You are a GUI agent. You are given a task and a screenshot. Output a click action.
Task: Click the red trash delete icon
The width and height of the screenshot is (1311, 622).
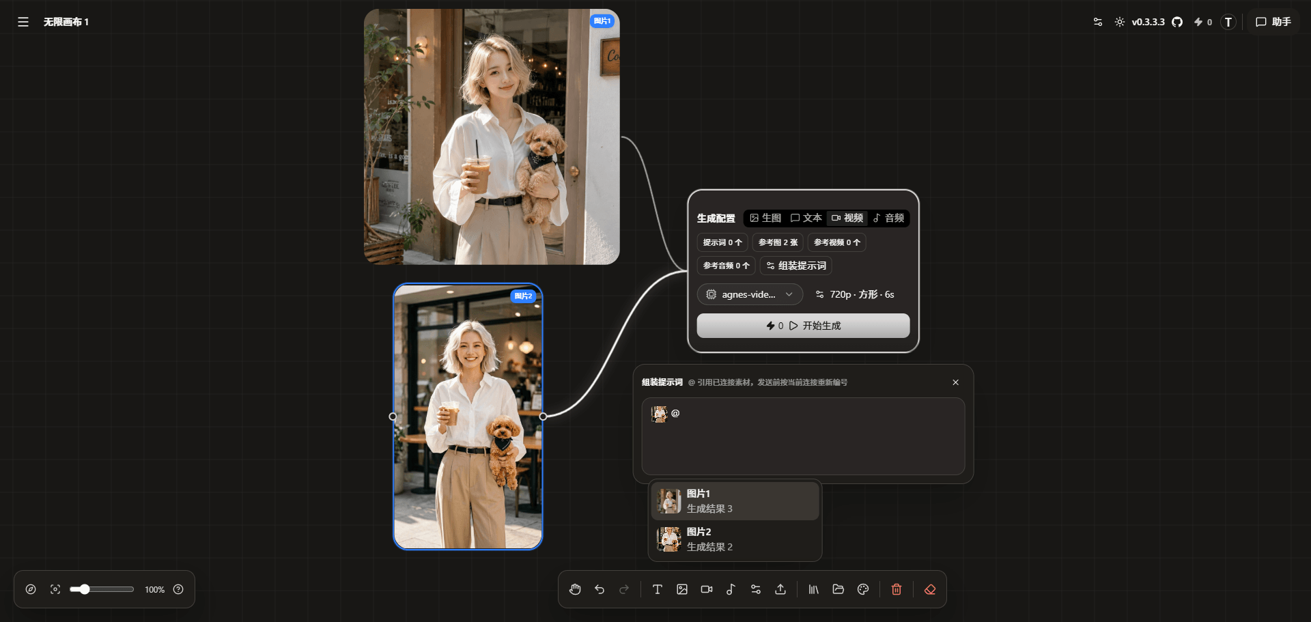pyautogui.click(x=897, y=589)
